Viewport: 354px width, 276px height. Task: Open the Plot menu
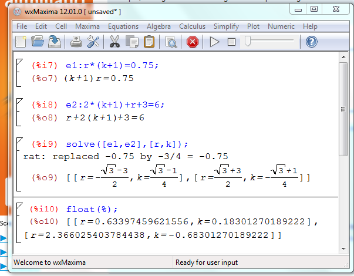coord(253,26)
